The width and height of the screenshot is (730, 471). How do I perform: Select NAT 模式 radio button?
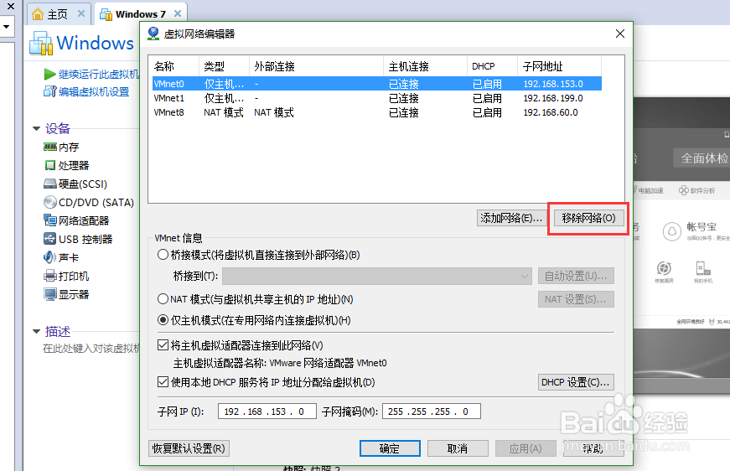[163, 299]
